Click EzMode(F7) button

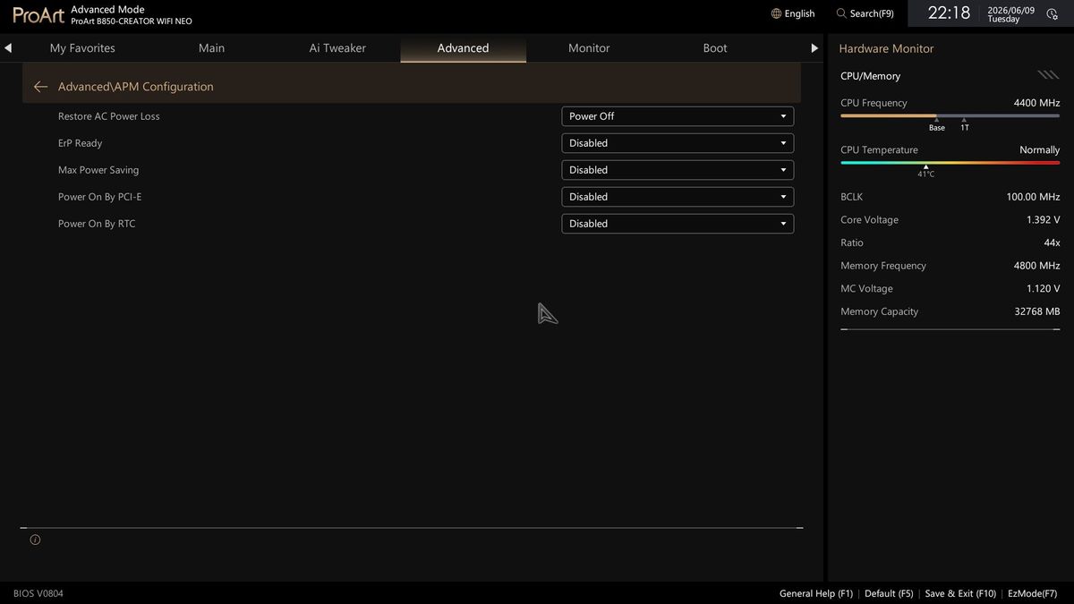click(x=1032, y=593)
